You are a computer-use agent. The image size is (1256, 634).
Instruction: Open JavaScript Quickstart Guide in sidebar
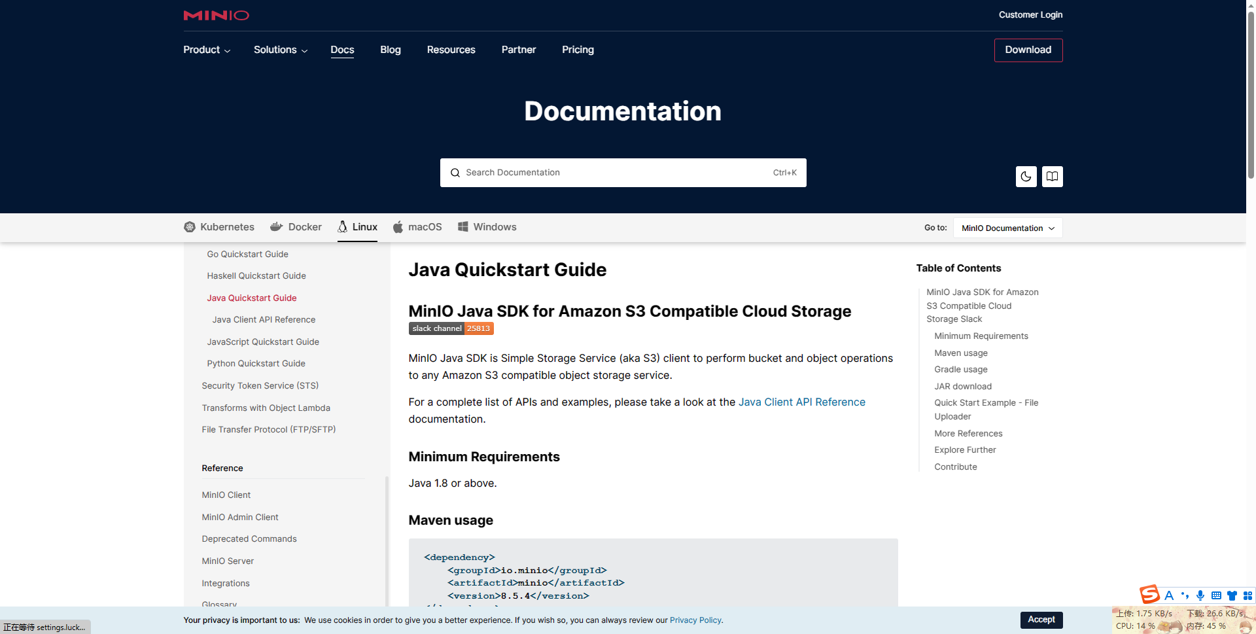click(x=263, y=342)
